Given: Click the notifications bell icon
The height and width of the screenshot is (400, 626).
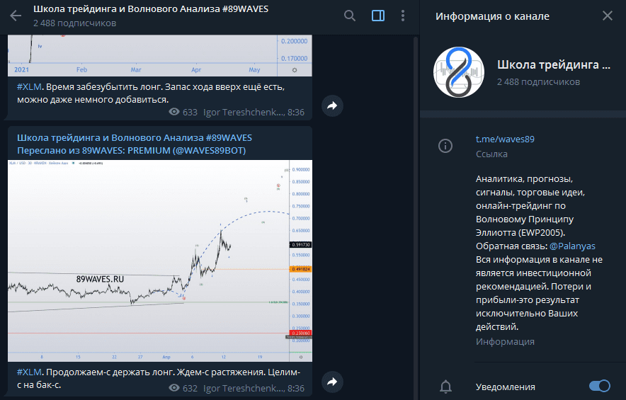Looking at the screenshot, I should tap(445, 387).
